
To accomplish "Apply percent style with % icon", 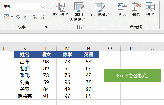I will pyautogui.click(x=18, y=17).
